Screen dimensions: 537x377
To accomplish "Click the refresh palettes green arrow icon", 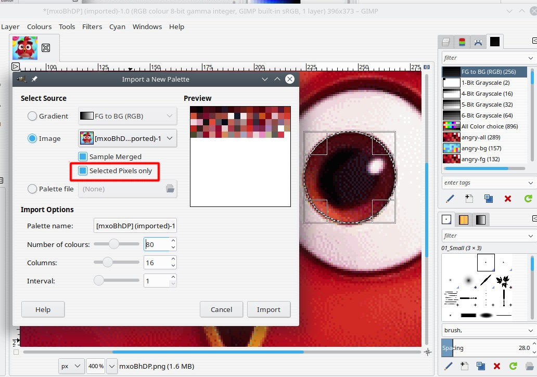I will tap(528, 199).
